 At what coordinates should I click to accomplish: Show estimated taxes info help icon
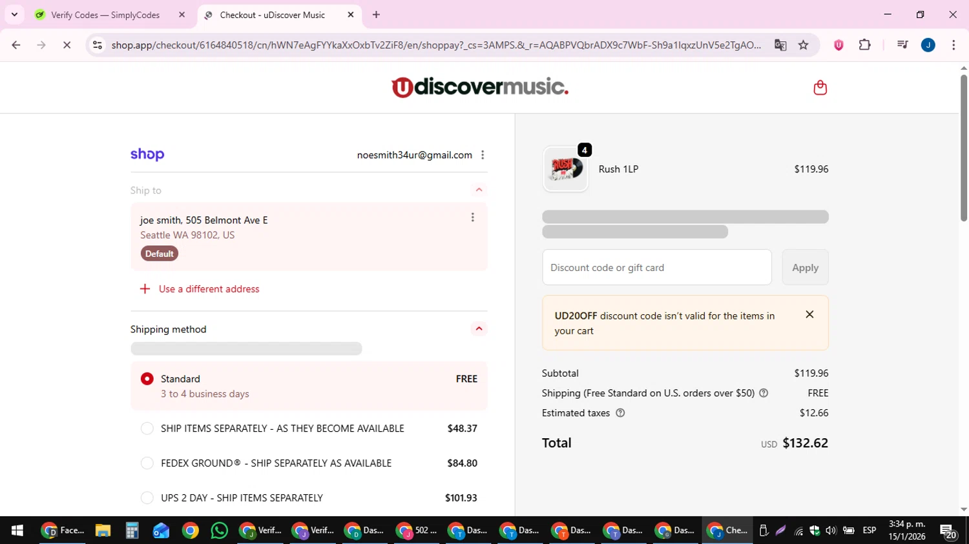(620, 413)
